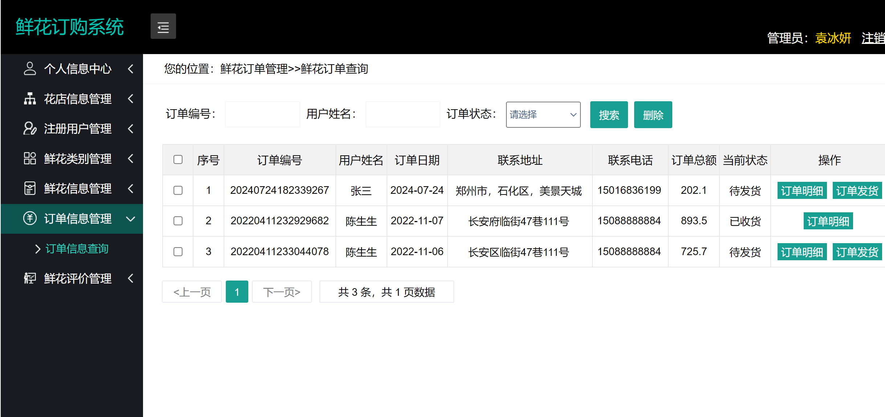The image size is (885, 417).
Task: Check the row for order 20240724182339267
Action: tap(178, 190)
